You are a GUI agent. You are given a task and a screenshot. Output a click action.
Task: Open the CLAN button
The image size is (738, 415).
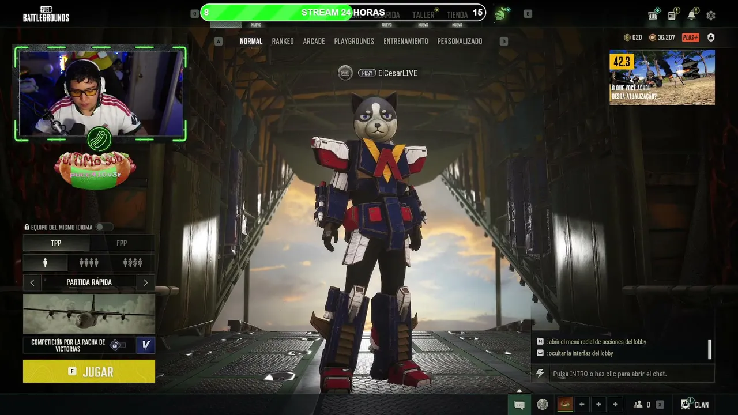[x=695, y=405]
